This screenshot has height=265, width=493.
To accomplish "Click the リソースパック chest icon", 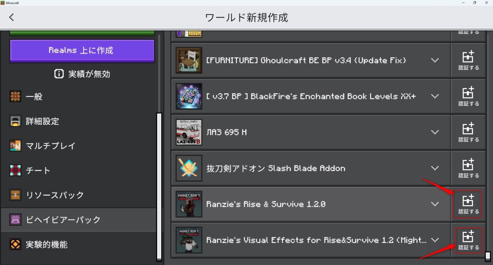I will click(x=15, y=195).
